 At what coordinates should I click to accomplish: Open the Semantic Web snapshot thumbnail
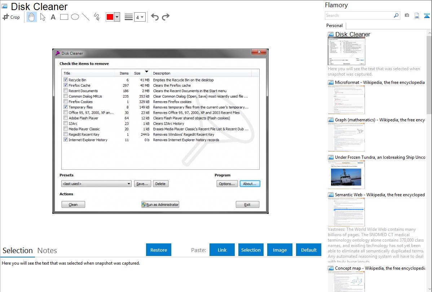pos(346,212)
